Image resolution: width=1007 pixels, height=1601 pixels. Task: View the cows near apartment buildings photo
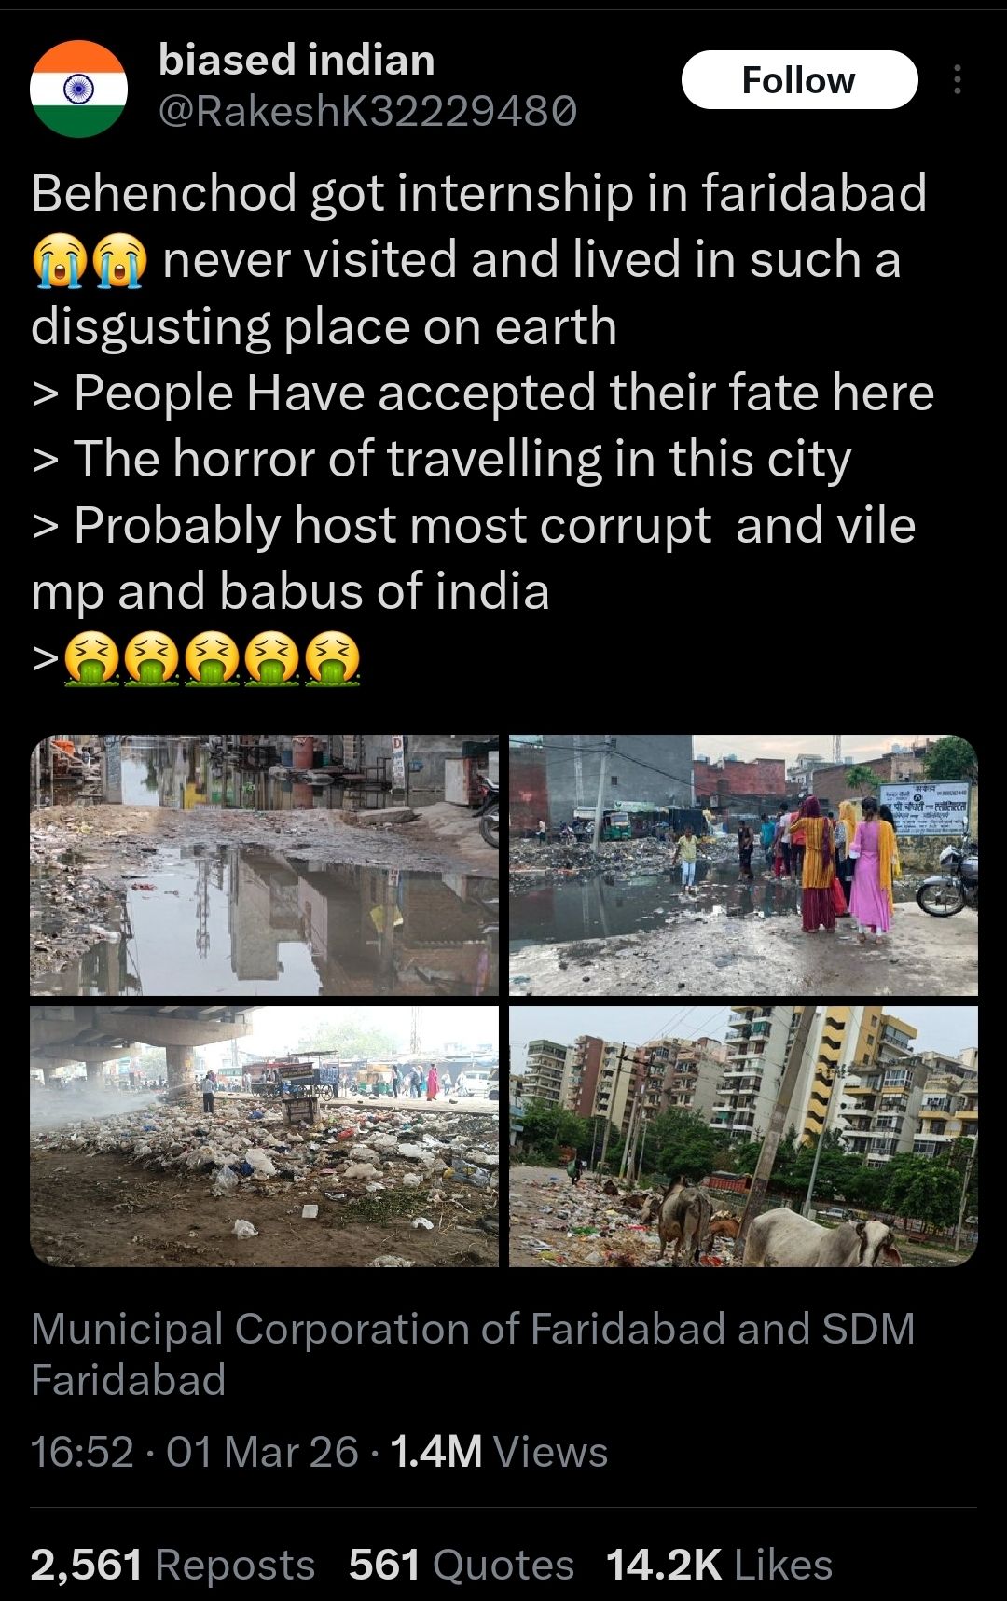(x=743, y=1136)
